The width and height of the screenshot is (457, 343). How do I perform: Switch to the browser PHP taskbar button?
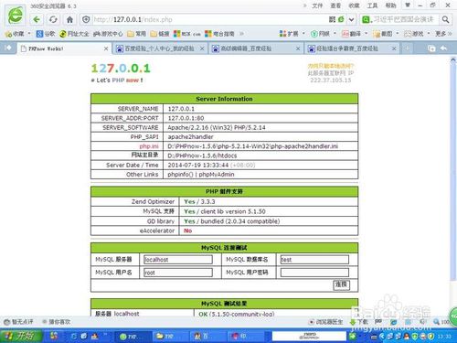132,337
